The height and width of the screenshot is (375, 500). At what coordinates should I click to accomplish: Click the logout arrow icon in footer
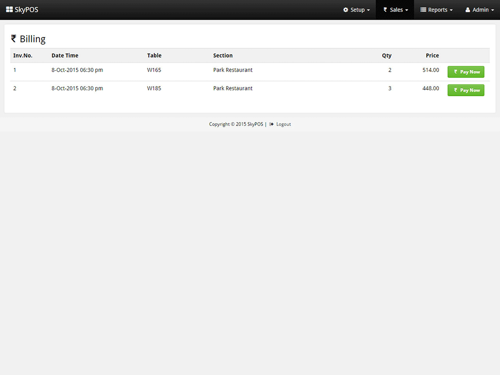tap(271, 124)
